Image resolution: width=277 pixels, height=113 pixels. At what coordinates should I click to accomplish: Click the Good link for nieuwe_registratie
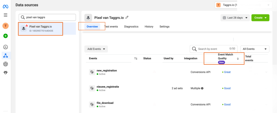[x=227, y=88]
